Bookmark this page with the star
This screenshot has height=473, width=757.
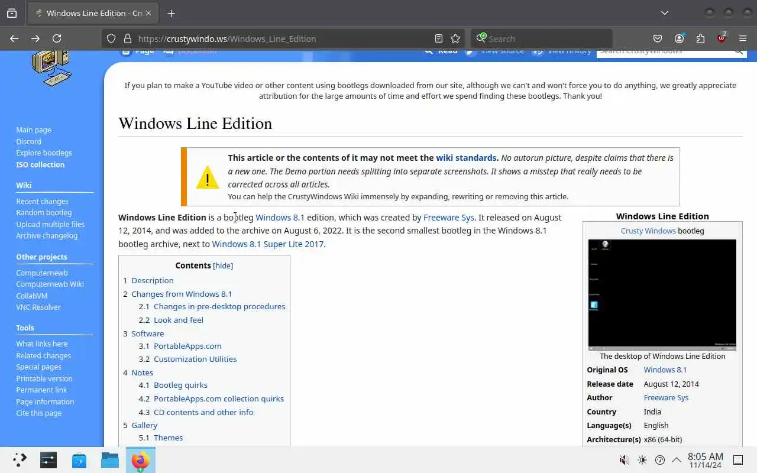click(455, 38)
